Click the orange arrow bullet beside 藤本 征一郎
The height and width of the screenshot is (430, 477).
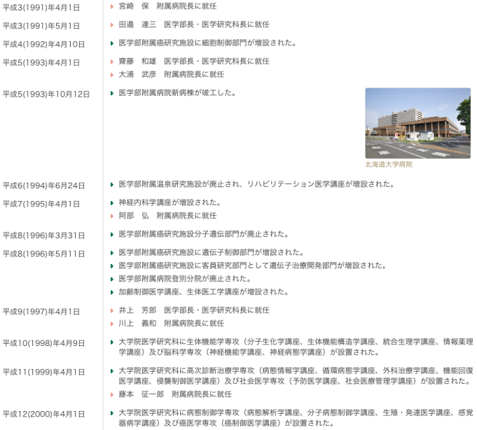[x=112, y=395]
